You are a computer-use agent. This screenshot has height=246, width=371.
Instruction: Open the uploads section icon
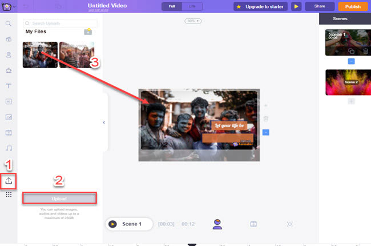[9, 181]
